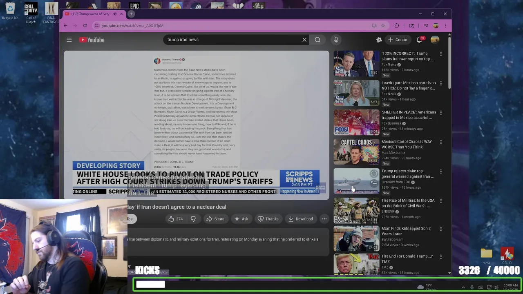Mute the tab via speaker icon
The height and width of the screenshot is (294, 523).
pyautogui.click(x=115, y=14)
